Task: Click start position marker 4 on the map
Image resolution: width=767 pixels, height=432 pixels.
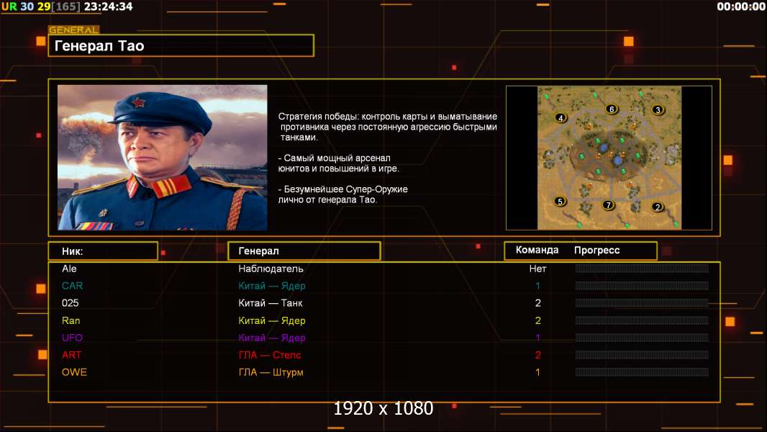Action: click(560, 117)
